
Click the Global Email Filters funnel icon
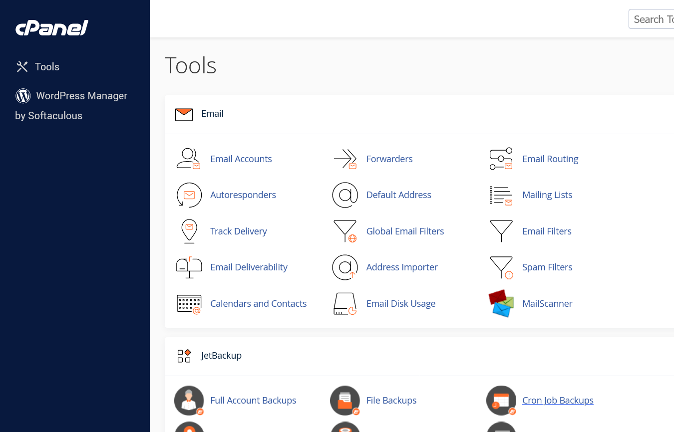(345, 231)
